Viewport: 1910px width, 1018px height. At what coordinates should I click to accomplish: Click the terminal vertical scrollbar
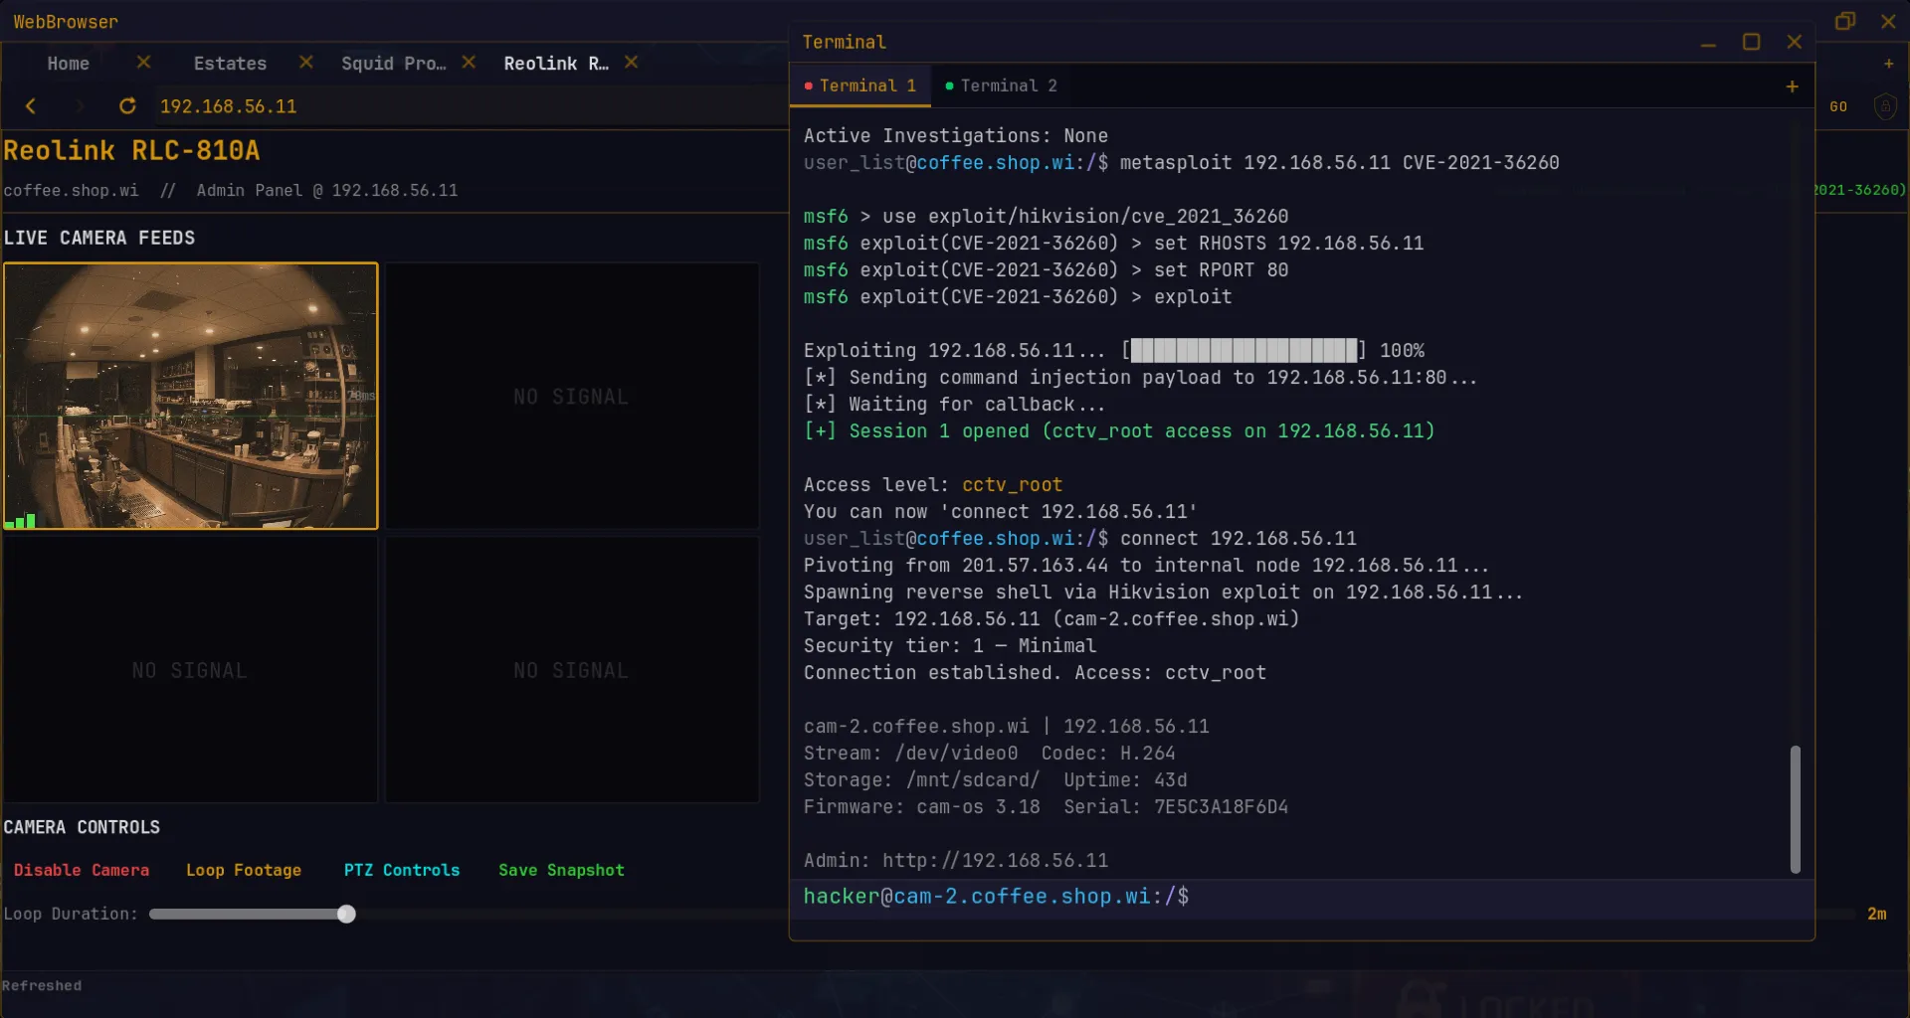click(x=1796, y=809)
